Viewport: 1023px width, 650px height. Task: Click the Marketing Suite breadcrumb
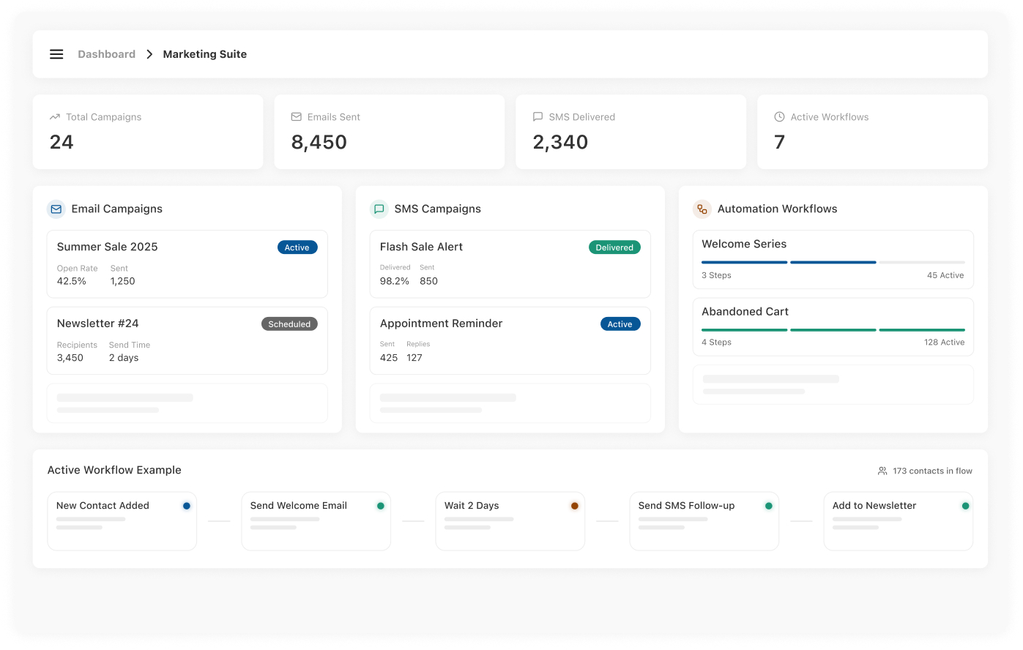point(205,54)
